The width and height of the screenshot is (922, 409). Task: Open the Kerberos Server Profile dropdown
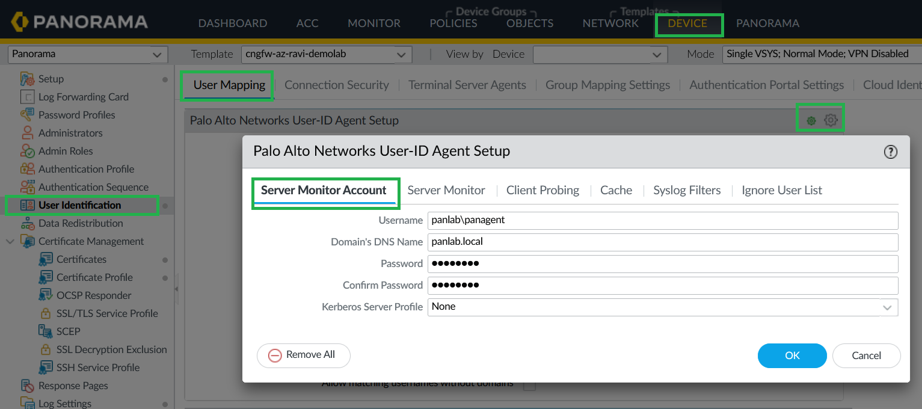tap(887, 307)
